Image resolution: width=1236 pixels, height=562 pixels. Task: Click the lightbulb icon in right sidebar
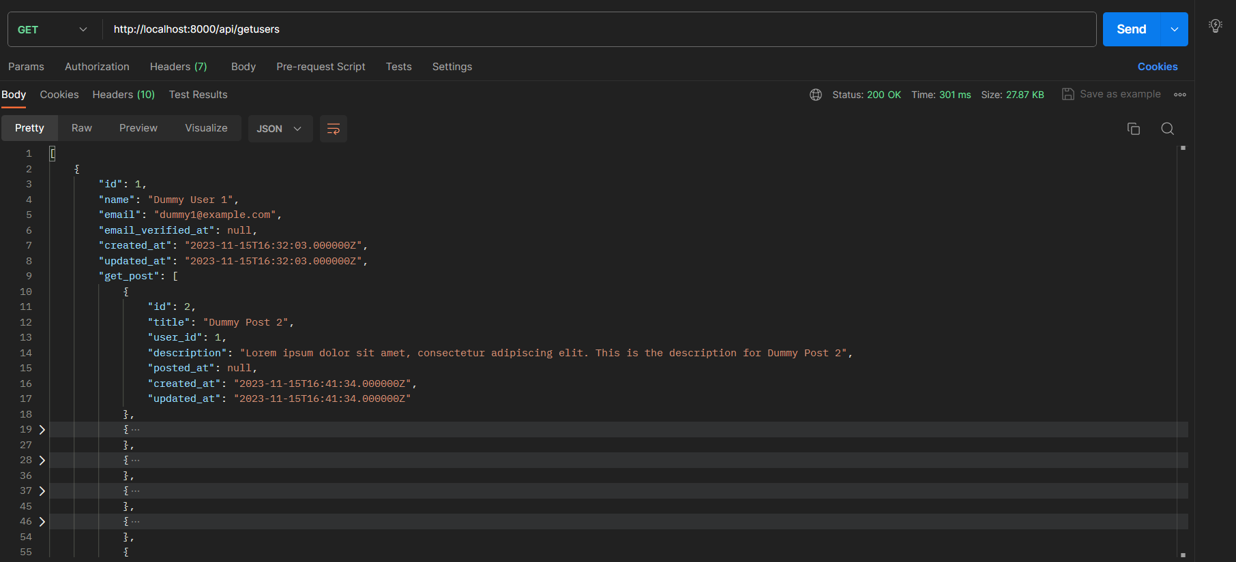[x=1215, y=27]
